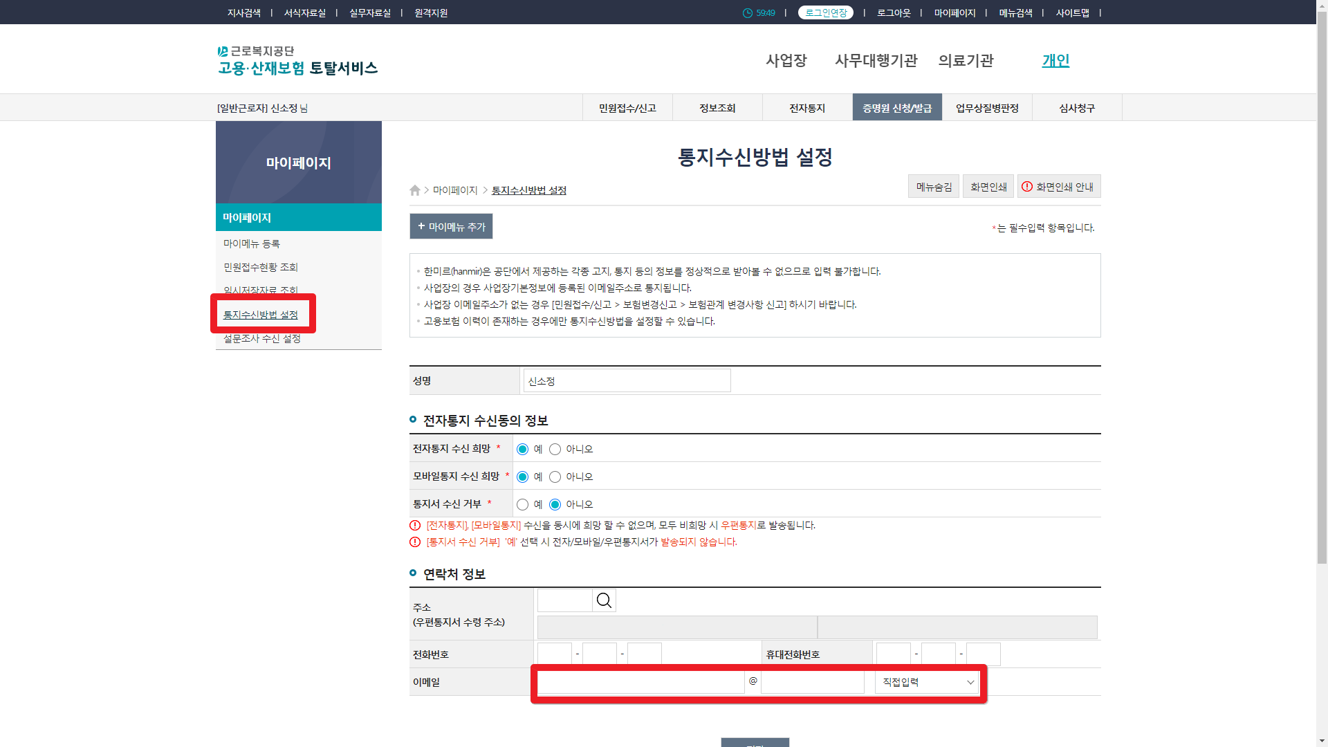1328x747 pixels.
Task: Open the 직접입력 email domain dropdown
Action: tap(925, 682)
